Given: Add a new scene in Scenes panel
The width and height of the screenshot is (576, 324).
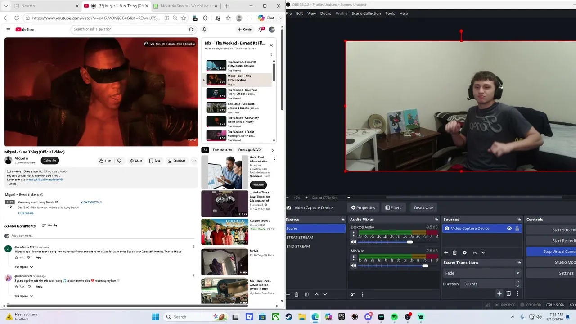Looking at the screenshot, I should pos(288,294).
